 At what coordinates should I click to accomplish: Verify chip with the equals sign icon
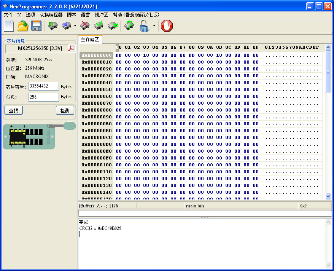[x=113, y=26]
